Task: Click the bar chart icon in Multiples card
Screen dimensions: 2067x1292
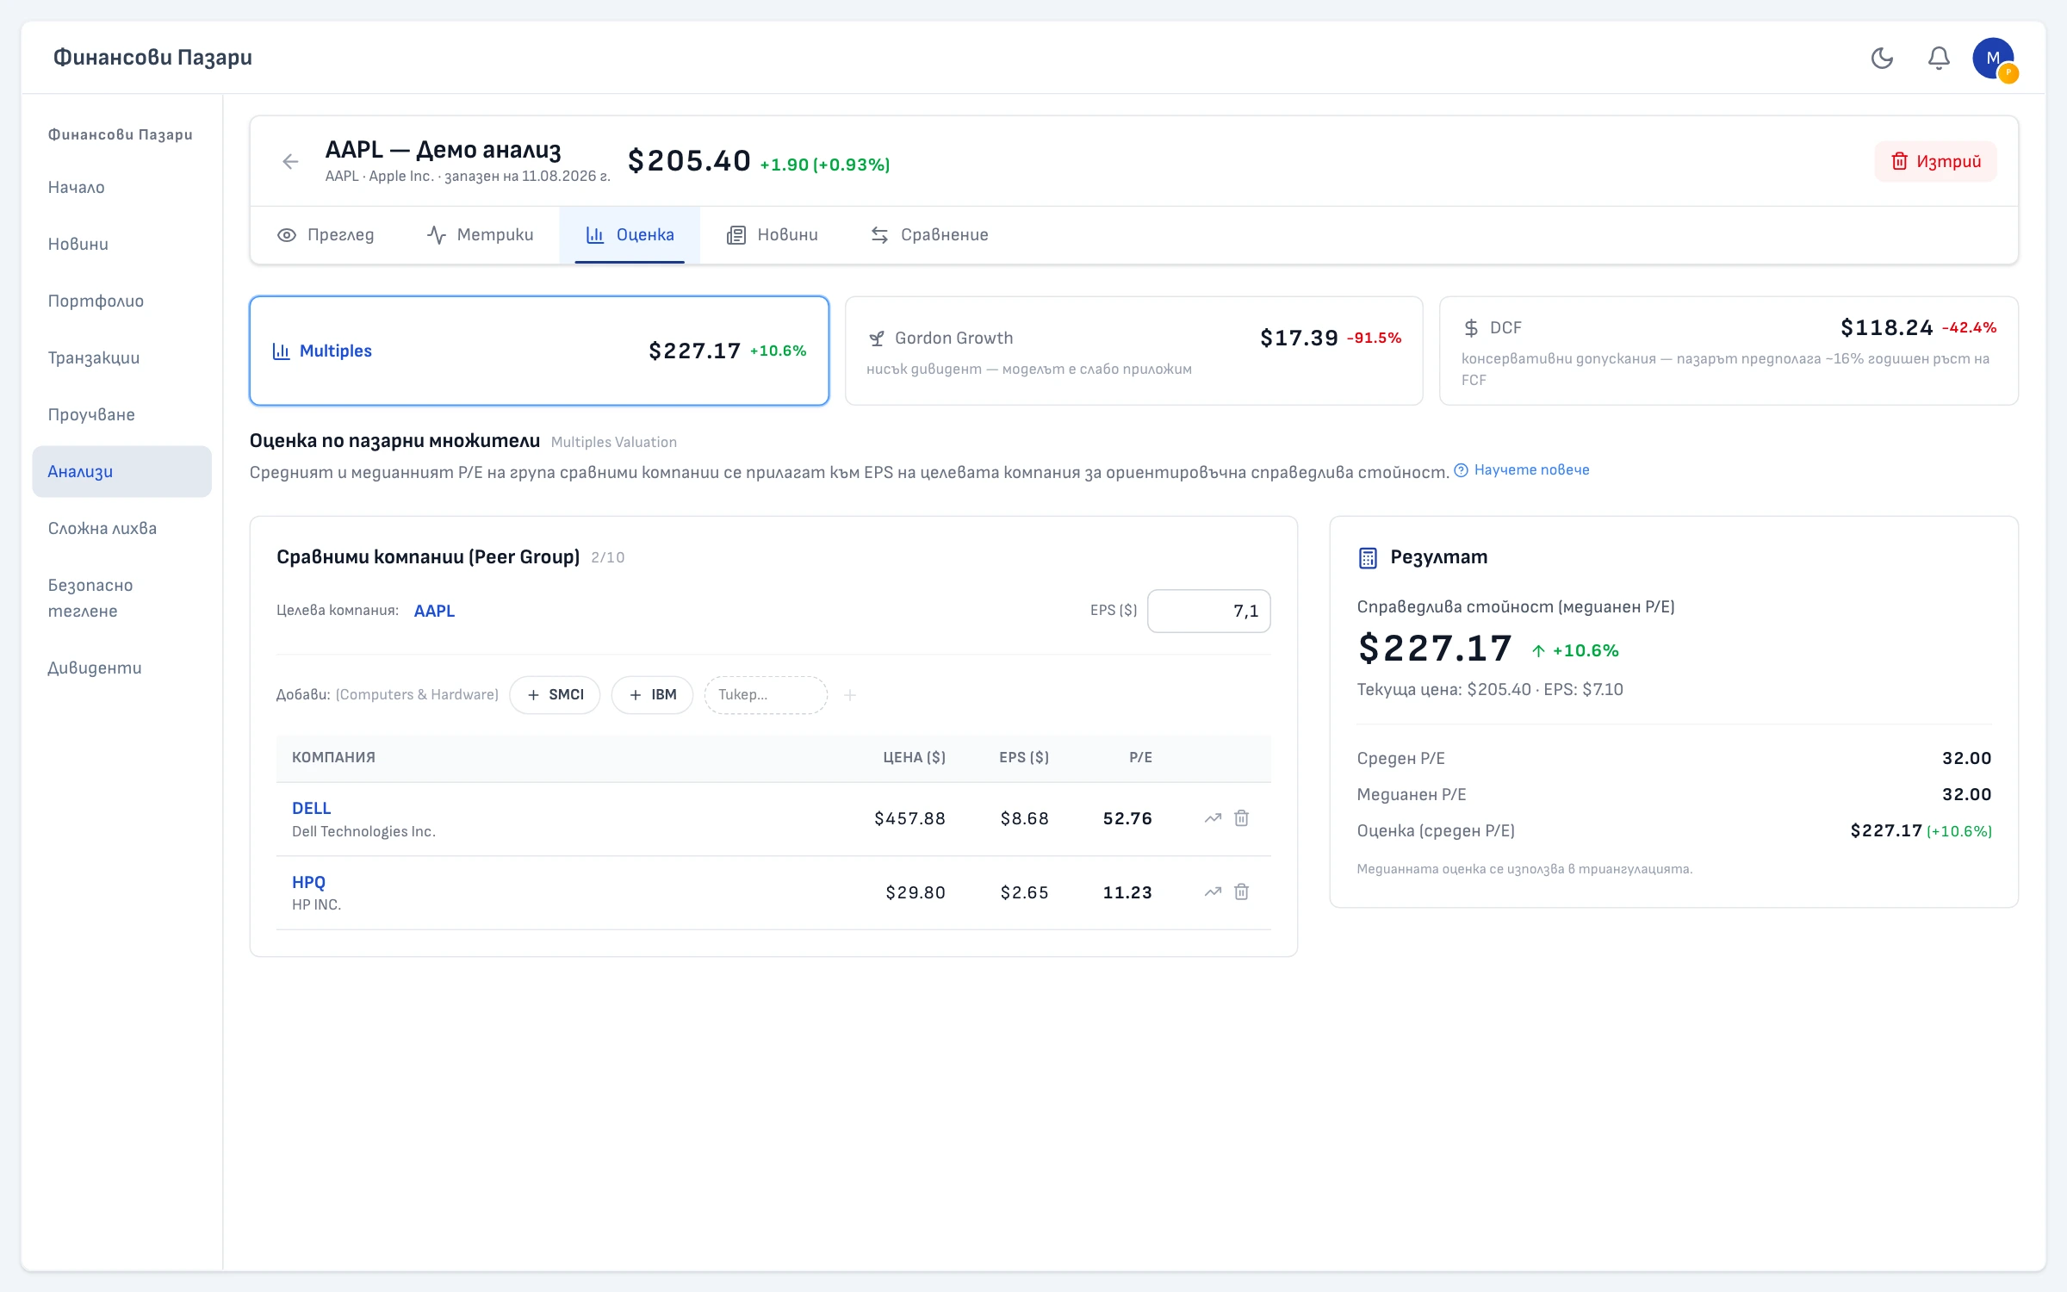Action: coord(281,351)
